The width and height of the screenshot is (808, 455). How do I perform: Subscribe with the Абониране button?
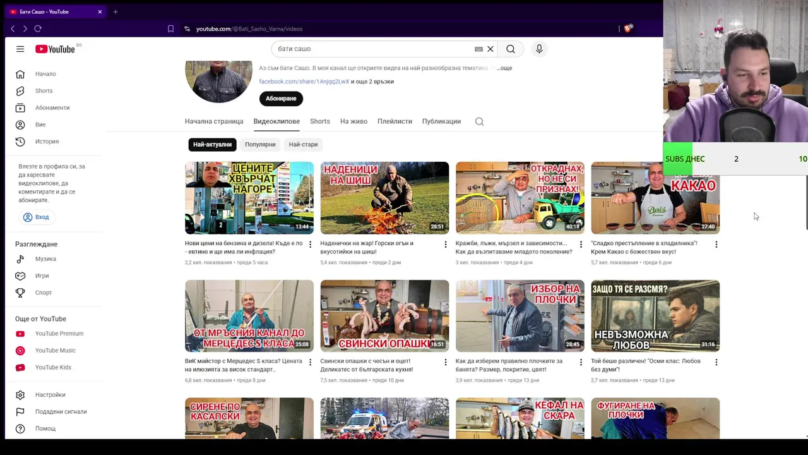281,99
